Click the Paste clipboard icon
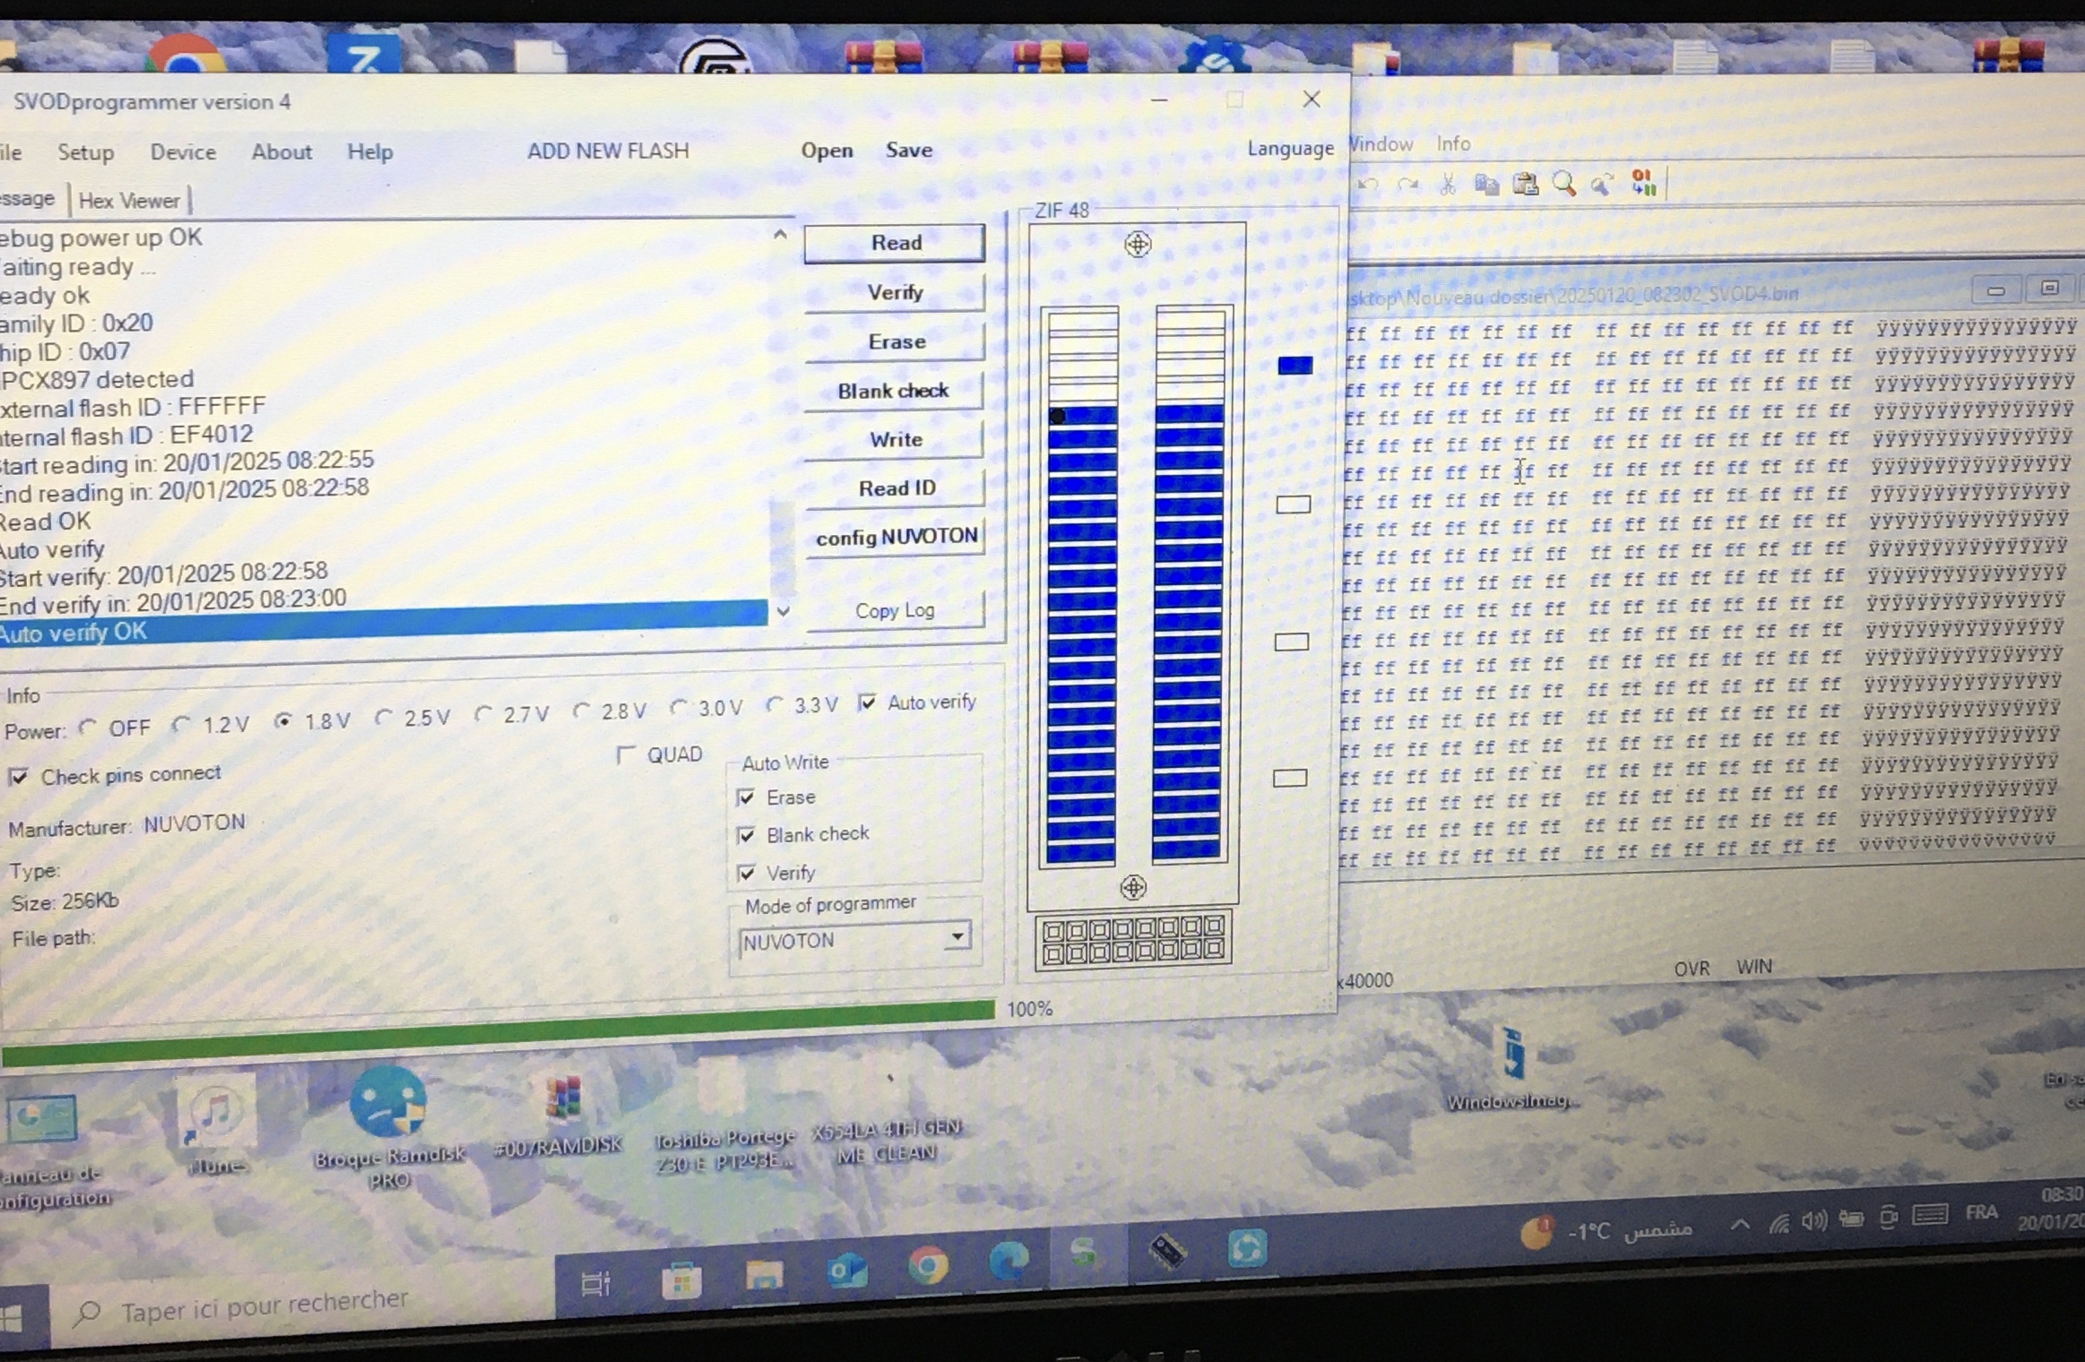Viewport: 2085px width, 1362px height. pos(1525,184)
